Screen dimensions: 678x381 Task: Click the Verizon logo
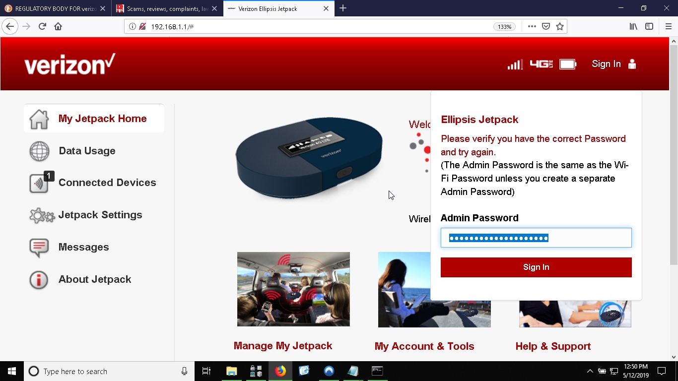coord(70,64)
